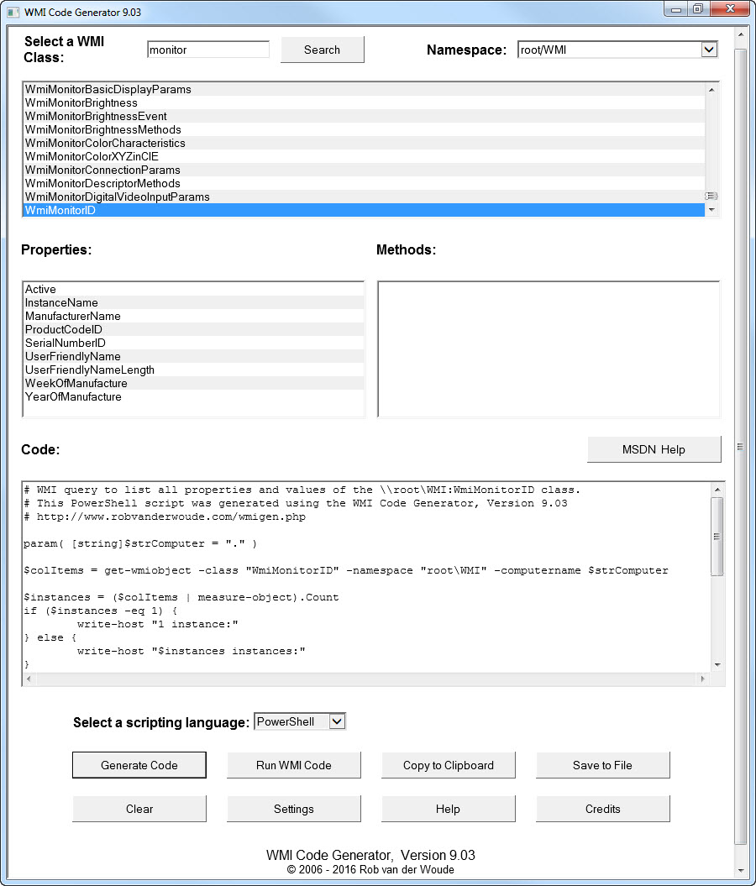Select the WmiMonitorDescriptorMethods class
The height and width of the screenshot is (886, 756).
pos(364,184)
